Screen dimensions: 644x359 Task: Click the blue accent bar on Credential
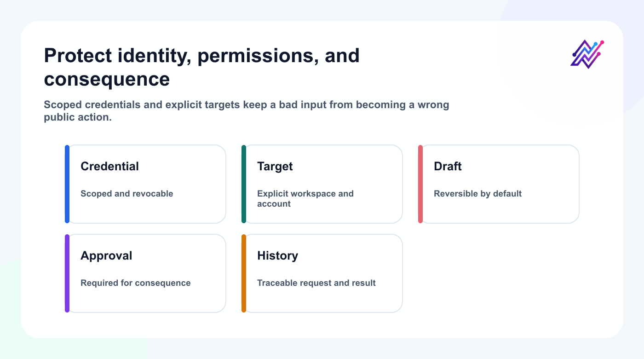67,184
